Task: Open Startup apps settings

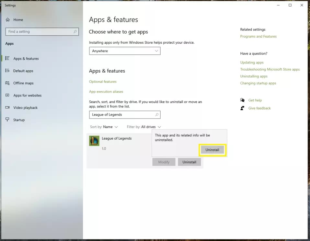Action: pyautogui.click(x=19, y=120)
